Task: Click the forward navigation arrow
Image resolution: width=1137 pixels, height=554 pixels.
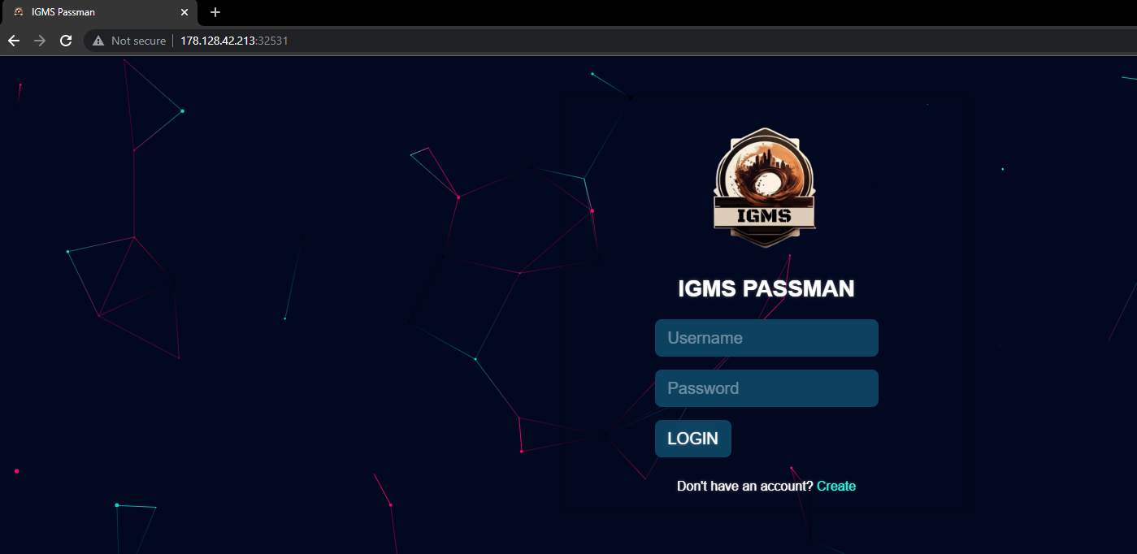Action: (40, 41)
